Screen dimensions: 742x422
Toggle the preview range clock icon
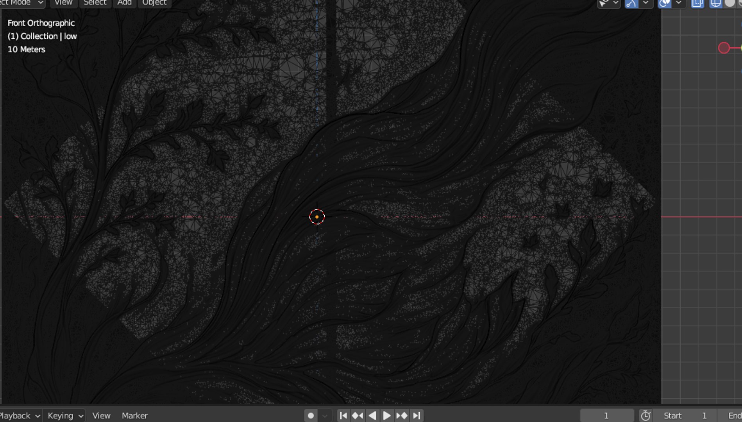645,415
